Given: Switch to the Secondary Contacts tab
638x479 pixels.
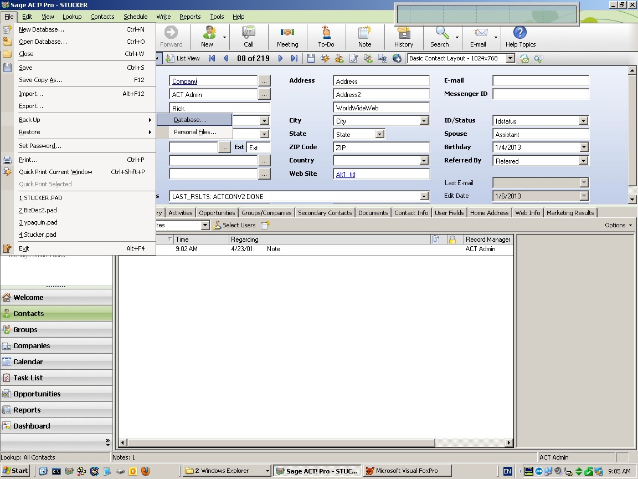Looking at the screenshot, I should click(x=325, y=213).
